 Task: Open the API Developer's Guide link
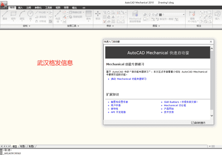(118, 112)
